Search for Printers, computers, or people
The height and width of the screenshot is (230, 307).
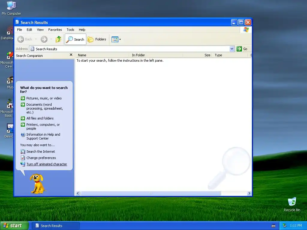[x=43, y=127]
